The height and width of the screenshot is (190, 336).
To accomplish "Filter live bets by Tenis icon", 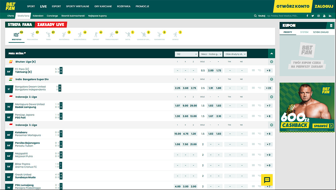I will point(48,35).
